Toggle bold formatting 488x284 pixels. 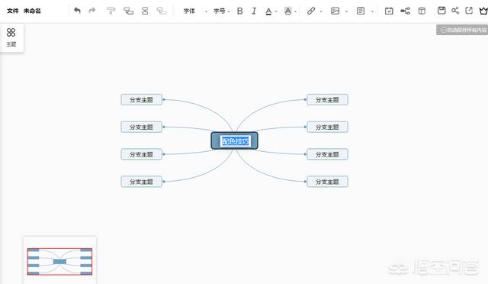239,11
